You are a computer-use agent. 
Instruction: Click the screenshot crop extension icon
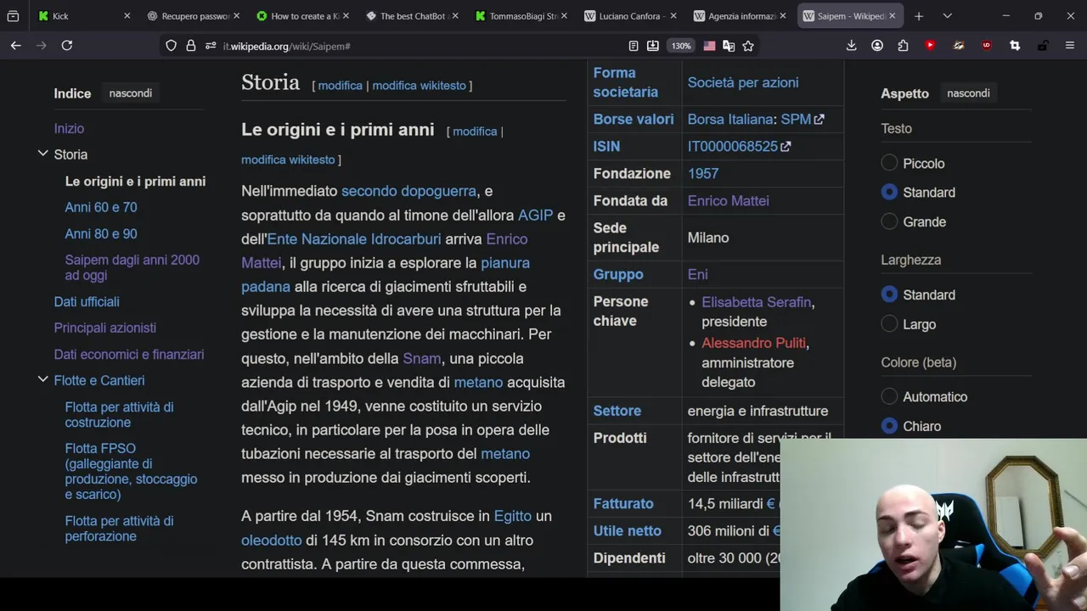coord(1014,46)
